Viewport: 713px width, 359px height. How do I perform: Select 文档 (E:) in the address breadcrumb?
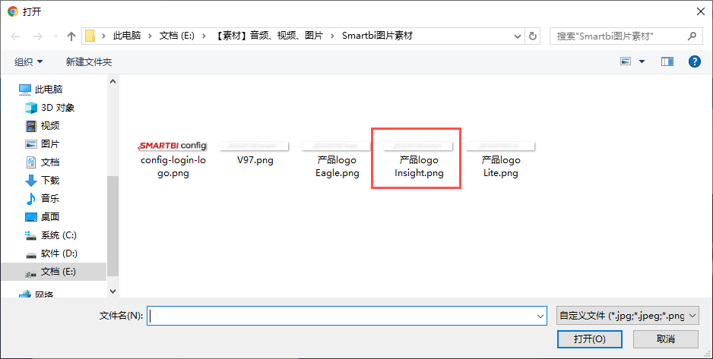(x=177, y=36)
